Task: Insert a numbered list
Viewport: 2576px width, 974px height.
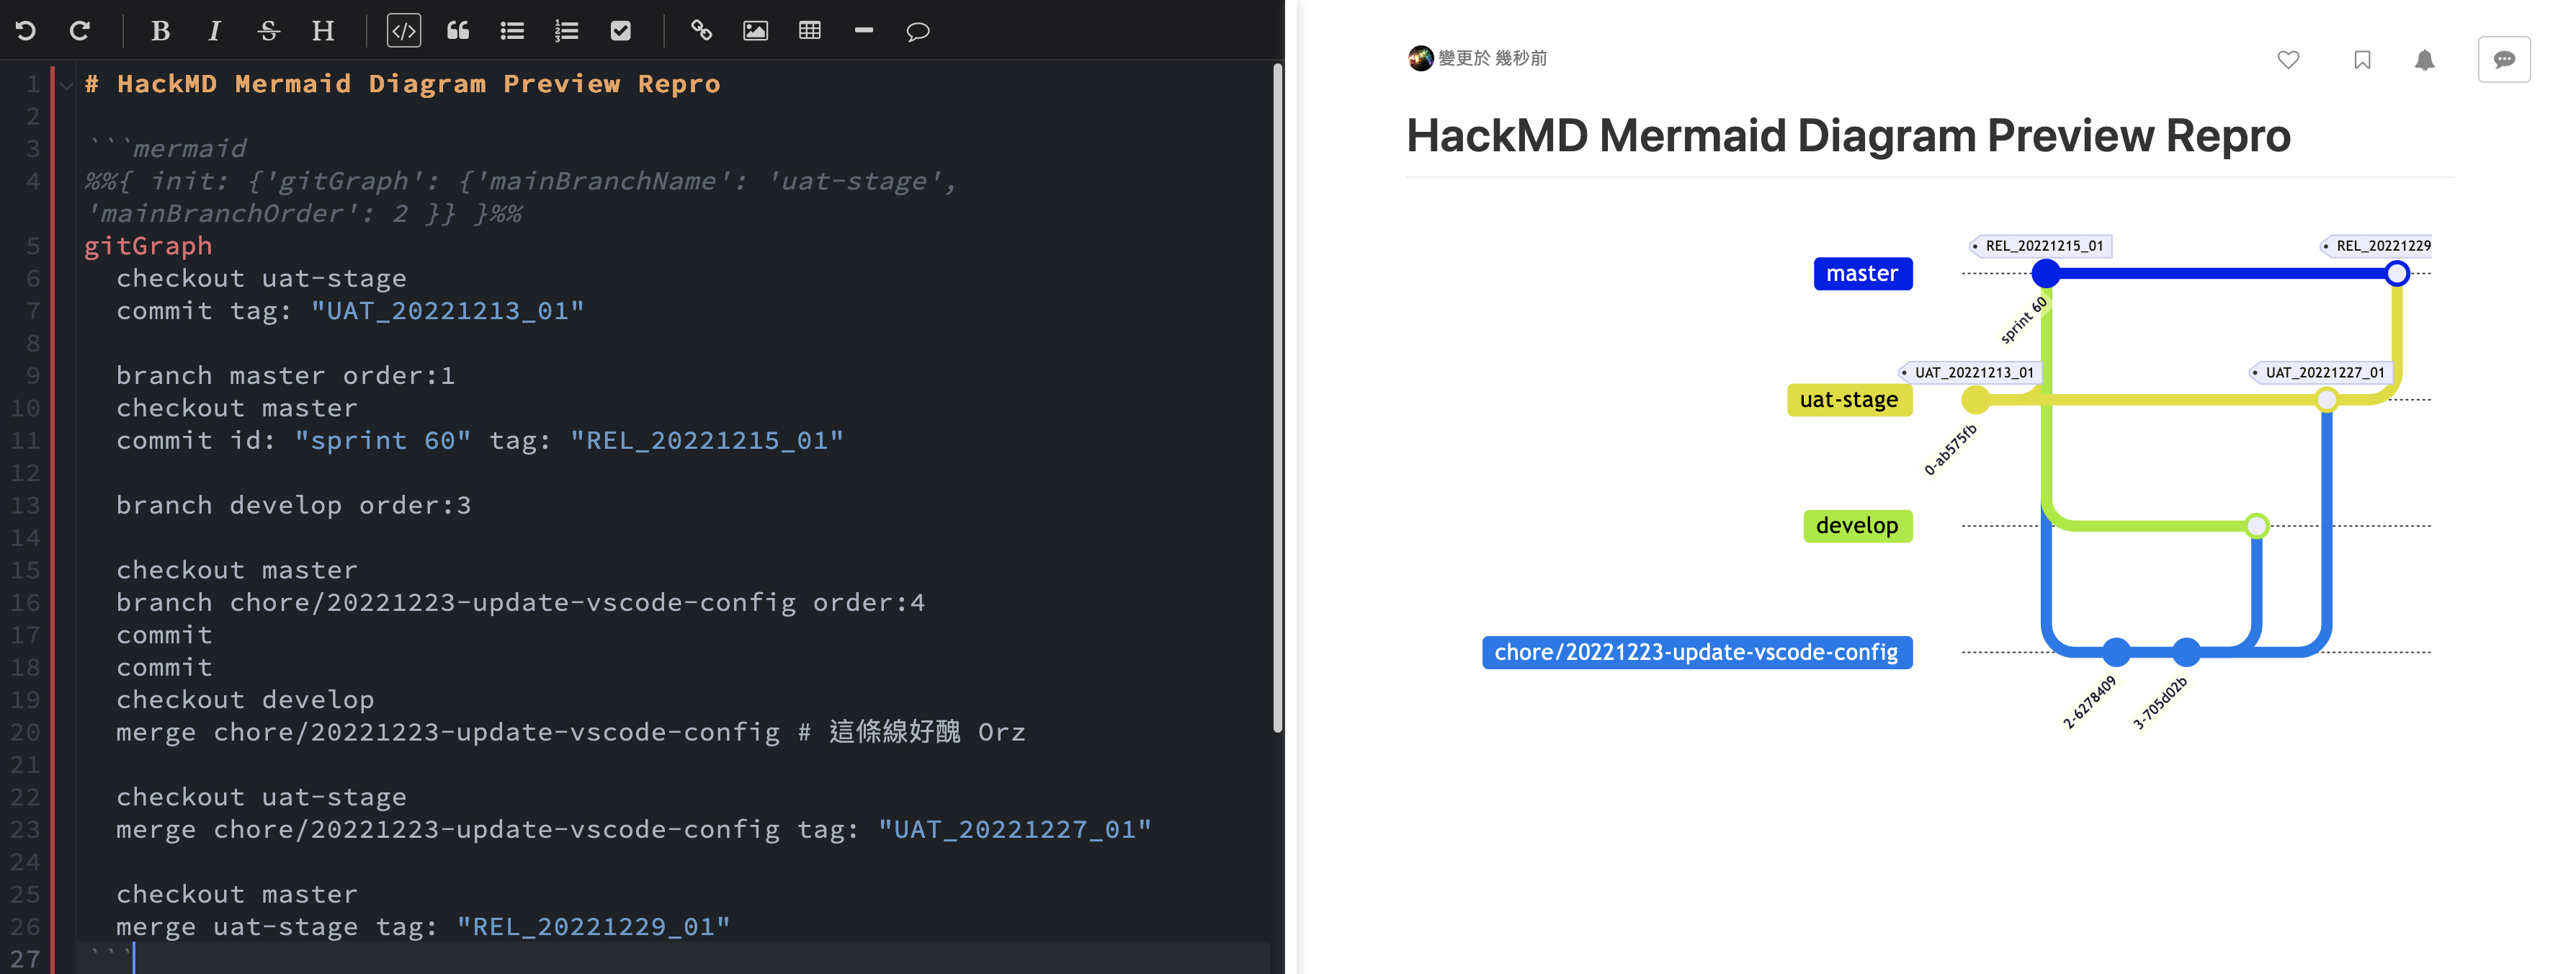Action: pos(566,31)
